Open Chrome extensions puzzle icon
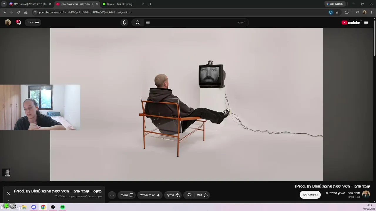The width and height of the screenshot is (376, 211). tap(347, 12)
